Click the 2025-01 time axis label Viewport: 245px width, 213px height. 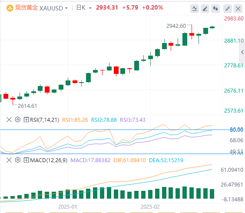pos(68,207)
